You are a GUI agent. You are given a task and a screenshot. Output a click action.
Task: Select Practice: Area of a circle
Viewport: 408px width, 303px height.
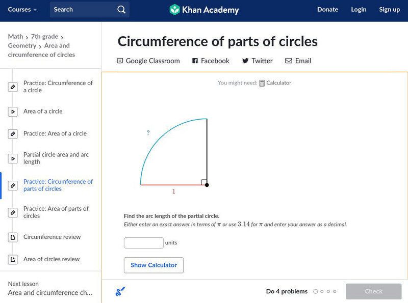point(55,134)
